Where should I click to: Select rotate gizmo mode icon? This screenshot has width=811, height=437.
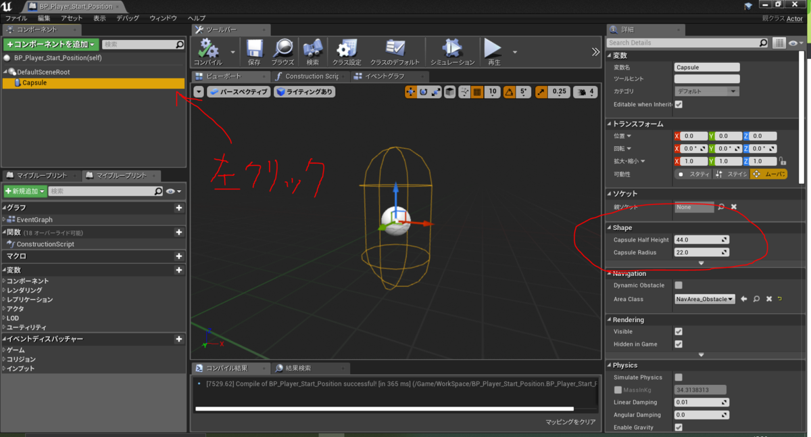[423, 92]
